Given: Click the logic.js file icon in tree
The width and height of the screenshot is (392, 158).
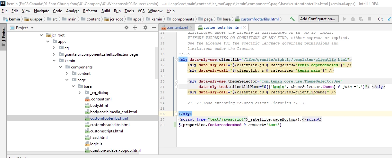Looking at the screenshot, I should 87,144.
